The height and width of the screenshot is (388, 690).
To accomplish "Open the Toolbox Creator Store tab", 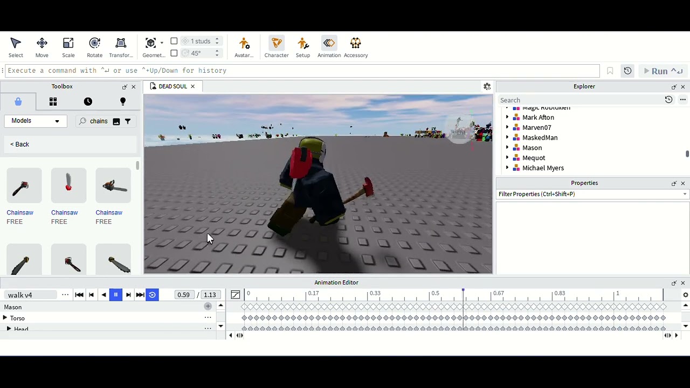I will coord(18,102).
